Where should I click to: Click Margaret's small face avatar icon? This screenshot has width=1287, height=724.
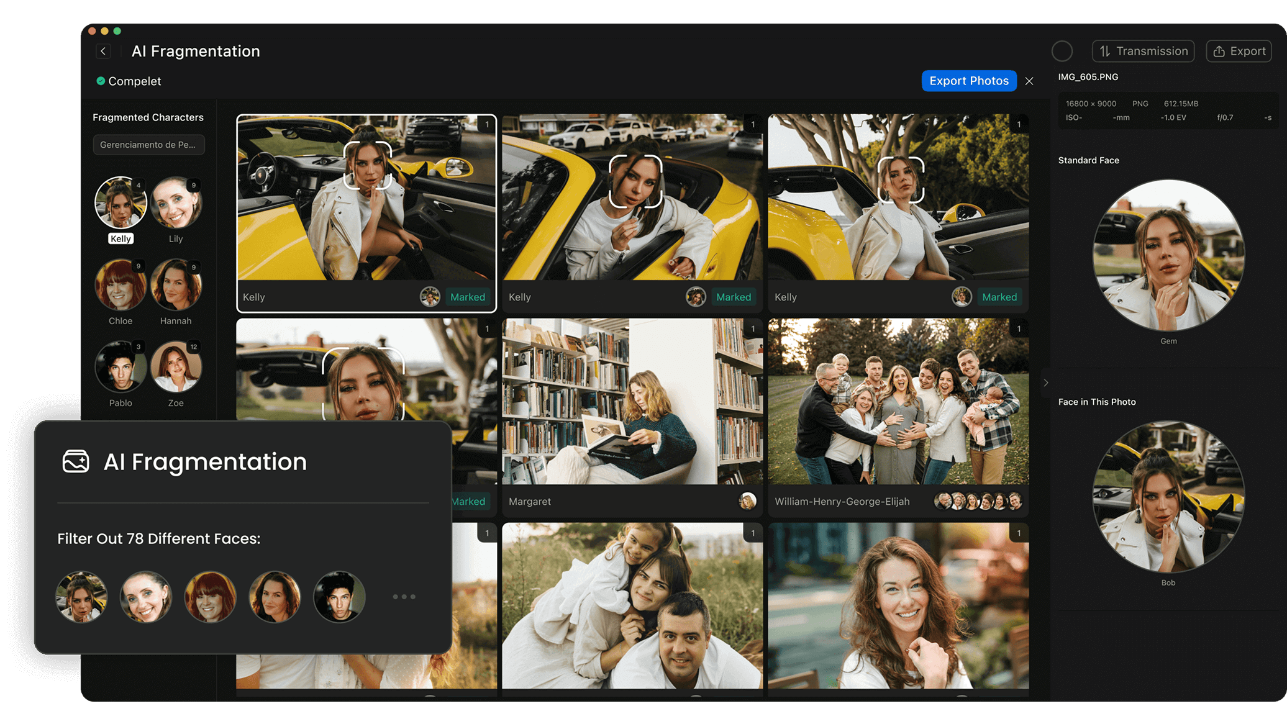(x=748, y=501)
